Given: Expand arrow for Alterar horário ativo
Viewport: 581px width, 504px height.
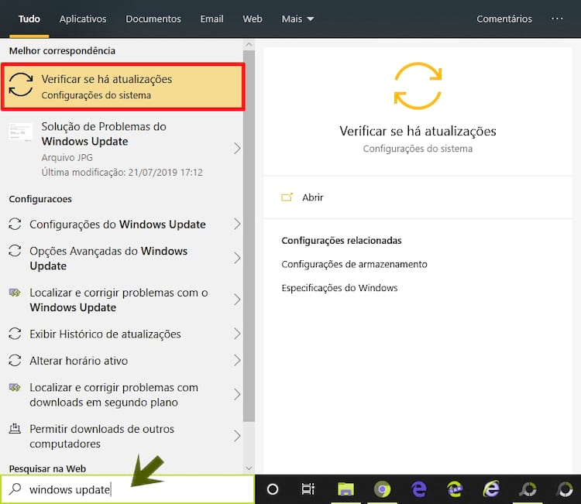Looking at the screenshot, I should (237, 361).
